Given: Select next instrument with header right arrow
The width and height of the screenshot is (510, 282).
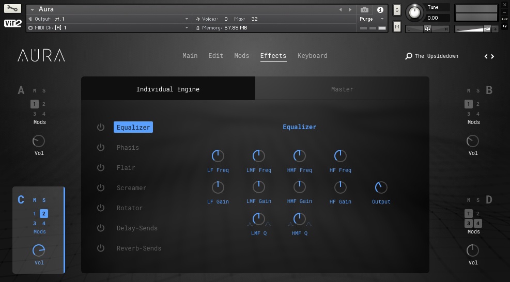Looking at the screenshot, I should coord(350,10).
